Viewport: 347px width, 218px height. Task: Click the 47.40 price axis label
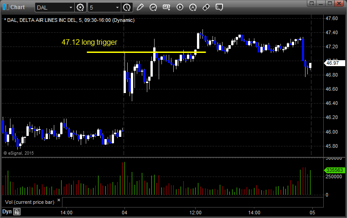coord(332,32)
